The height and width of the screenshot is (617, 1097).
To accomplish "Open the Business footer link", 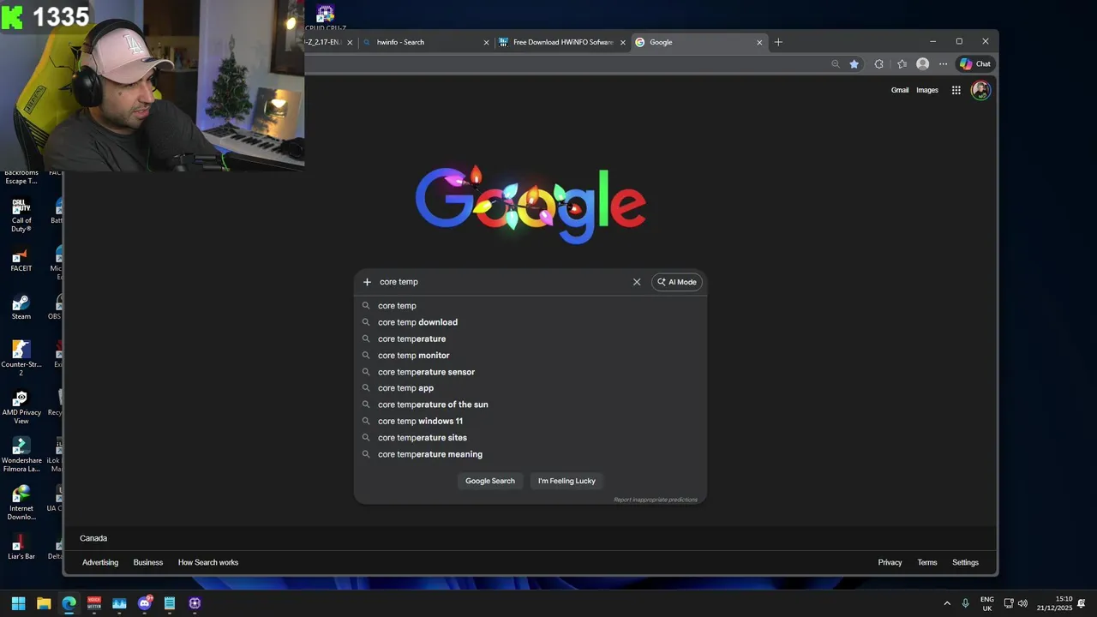I will click(x=148, y=563).
